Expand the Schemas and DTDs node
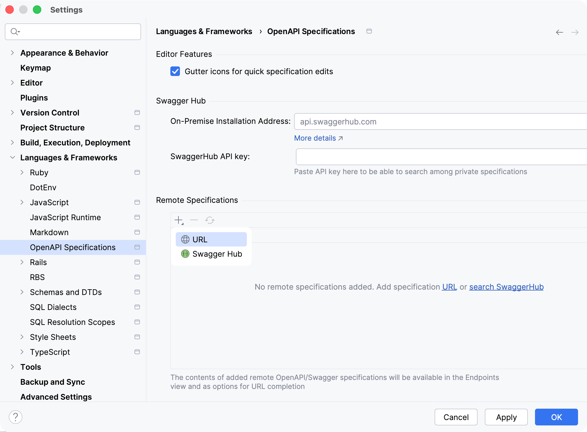 (x=22, y=292)
